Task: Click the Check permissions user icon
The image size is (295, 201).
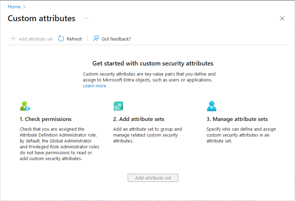Action: coord(25,106)
